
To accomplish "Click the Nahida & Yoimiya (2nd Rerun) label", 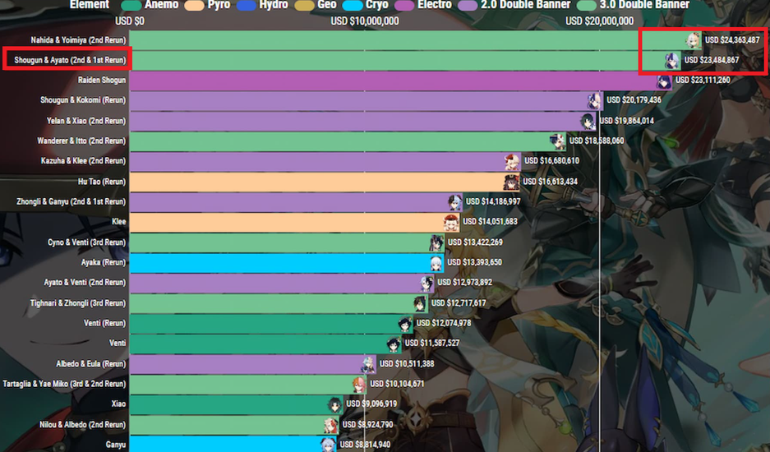I will point(78,40).
